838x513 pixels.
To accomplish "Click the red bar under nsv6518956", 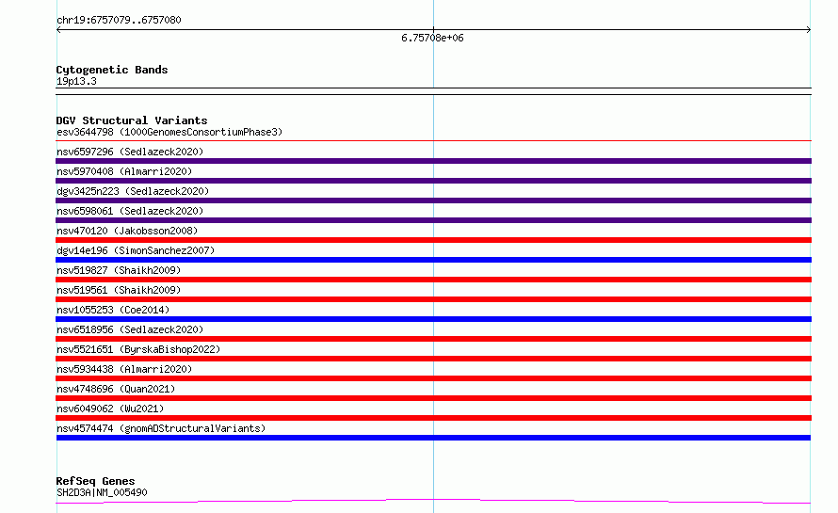I will 433,339.
